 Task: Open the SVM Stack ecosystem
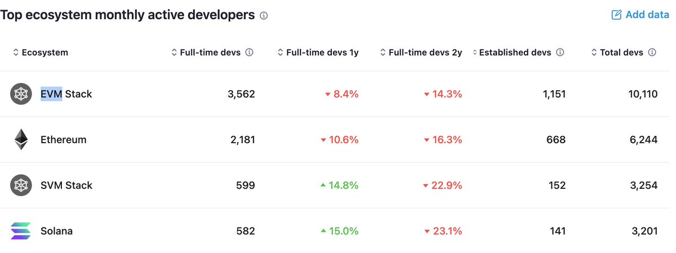click(x=66, y=185)
